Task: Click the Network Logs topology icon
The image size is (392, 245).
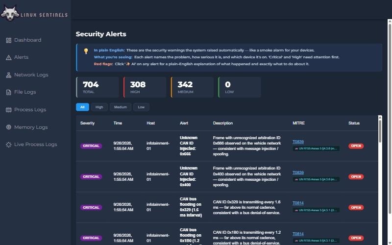Action: [9, 75]
